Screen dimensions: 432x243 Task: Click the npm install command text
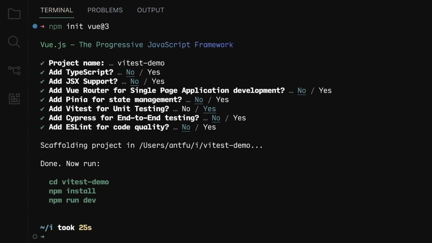[73, 191]
